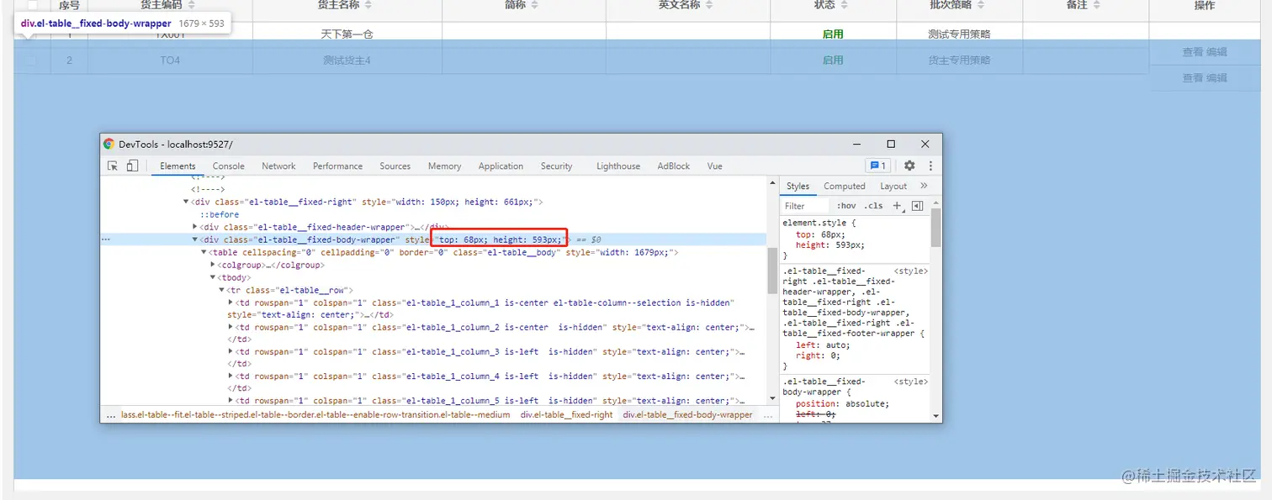
Task: Click the sort arrows beside 英文名称 header
Action: 708,5
